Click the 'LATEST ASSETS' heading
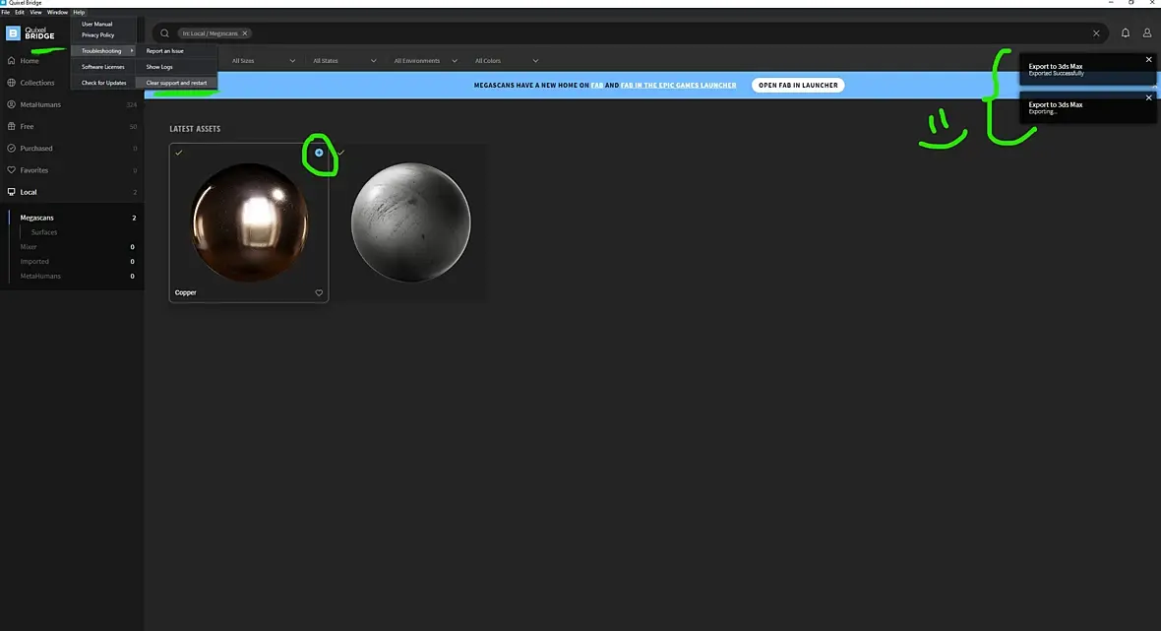Viewport: 1161px width, 631px height. [195, 129]
